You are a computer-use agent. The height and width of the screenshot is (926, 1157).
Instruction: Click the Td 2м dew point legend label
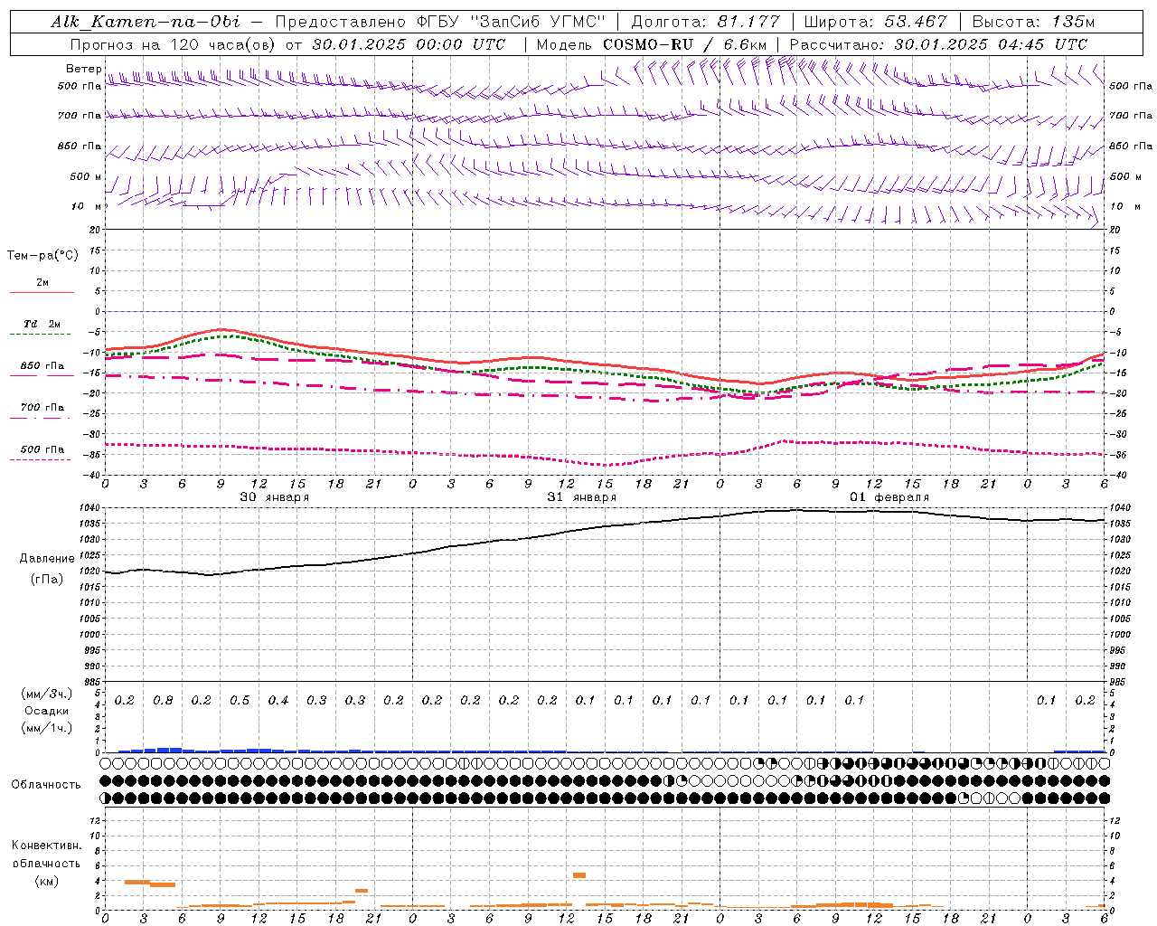(x=42, y=323)
